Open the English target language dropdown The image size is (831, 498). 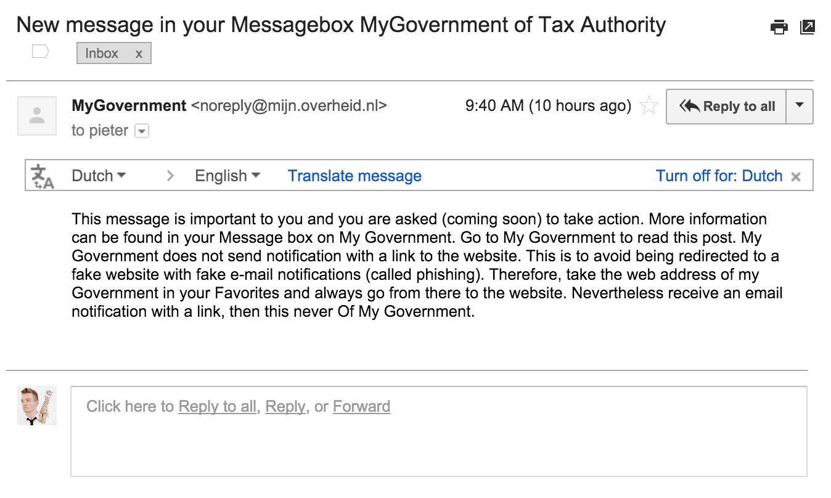(x=227, y=176)
